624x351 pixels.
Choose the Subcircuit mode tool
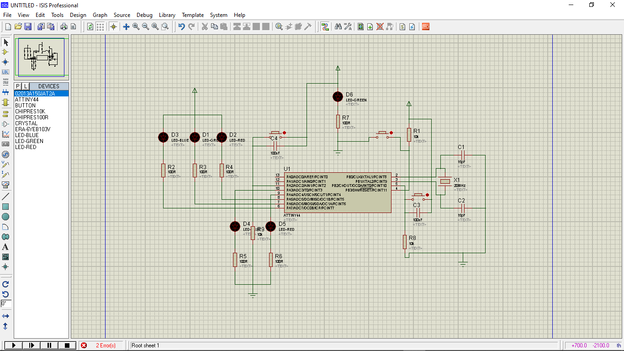(x=5, y=102)
